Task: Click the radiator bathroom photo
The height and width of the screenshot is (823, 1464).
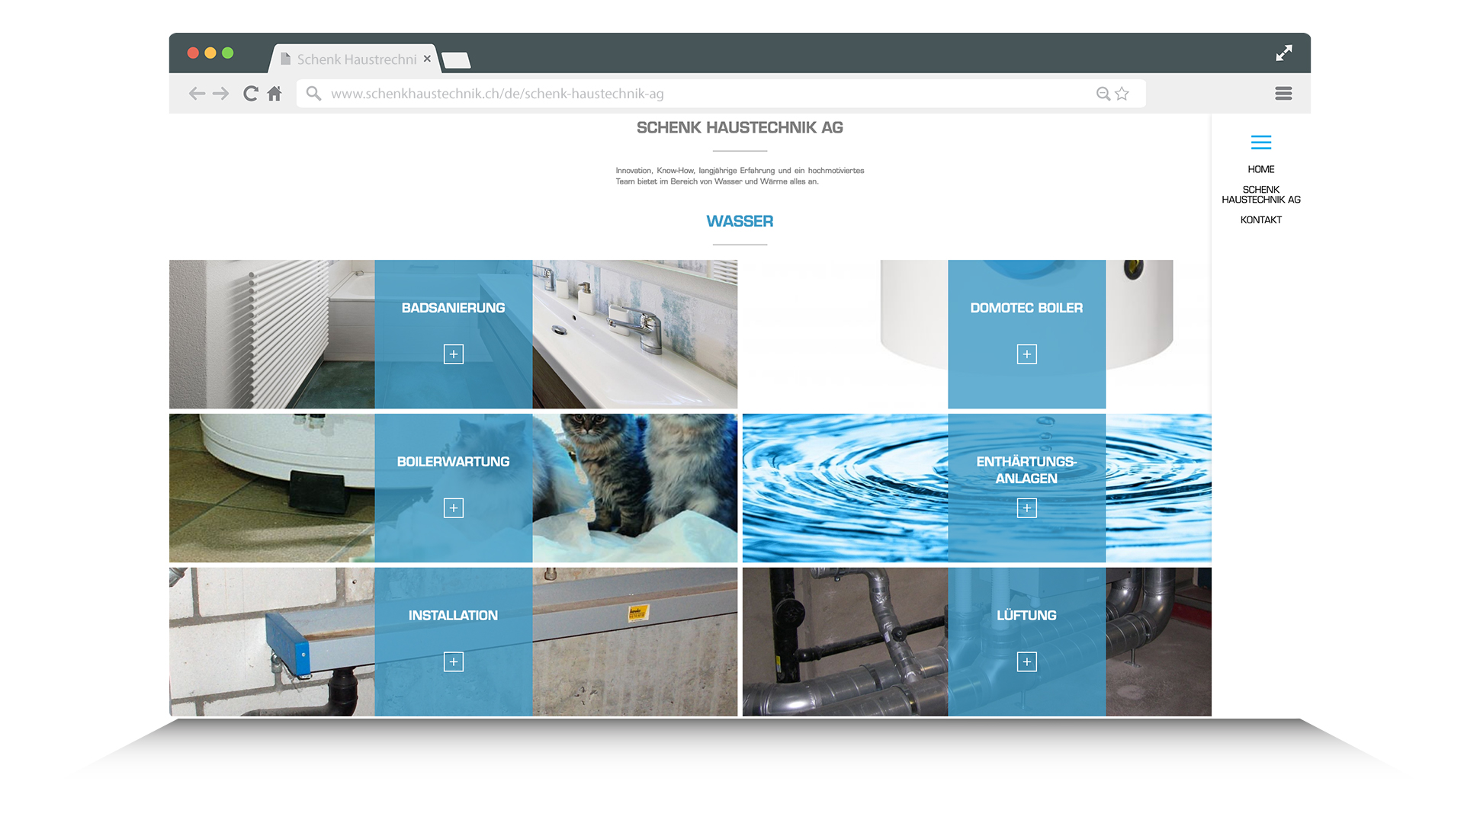Action: pos(272,335)
